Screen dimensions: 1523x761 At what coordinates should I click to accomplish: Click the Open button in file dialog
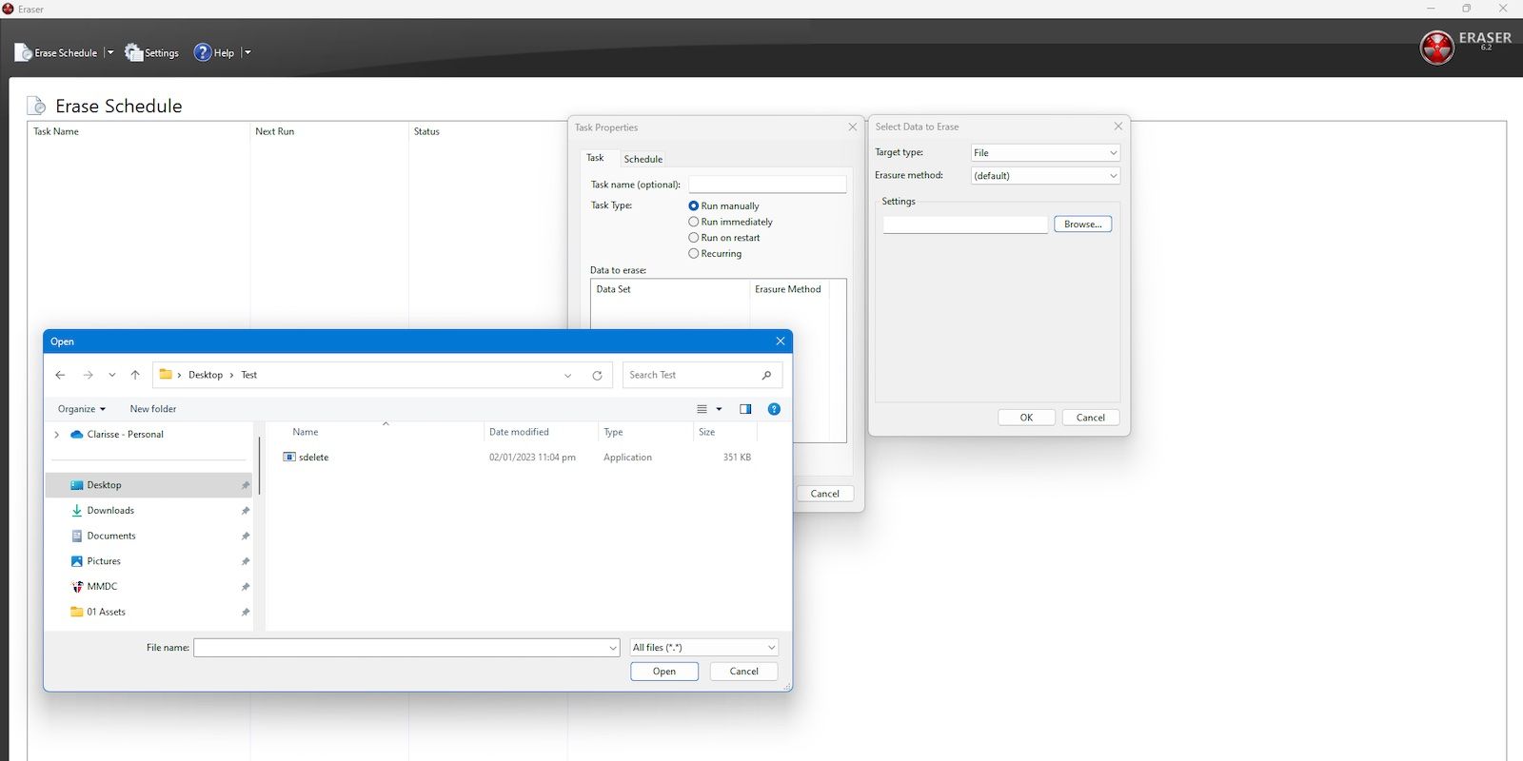pyautogui.click(x=664, y=672)
